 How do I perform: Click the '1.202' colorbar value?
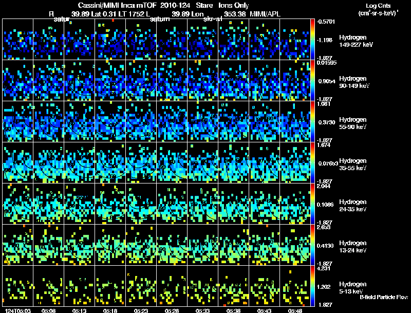[325, 287]
